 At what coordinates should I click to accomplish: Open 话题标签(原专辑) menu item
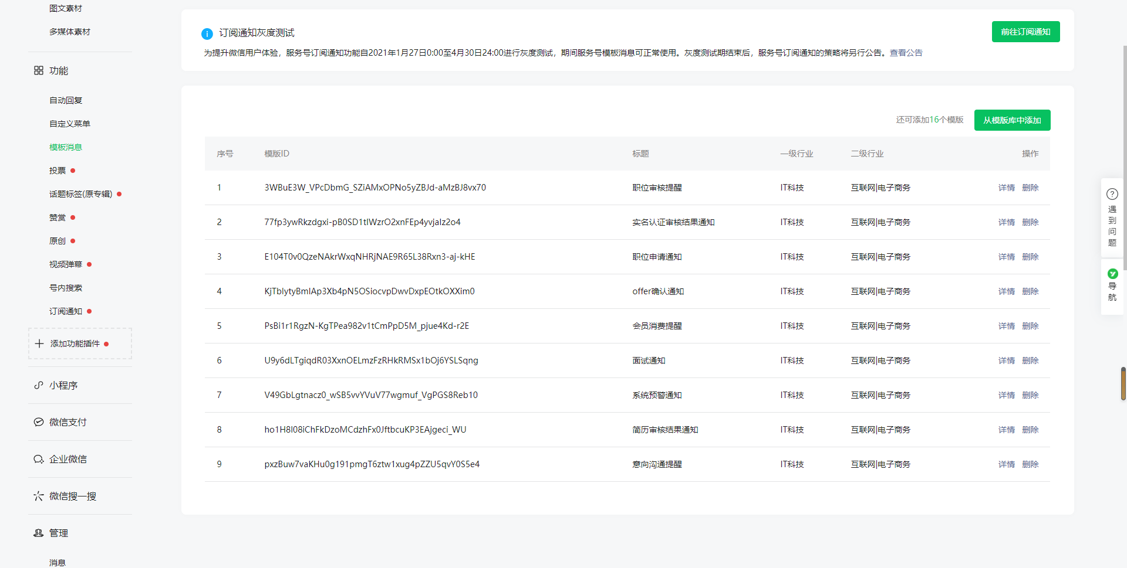80,194
